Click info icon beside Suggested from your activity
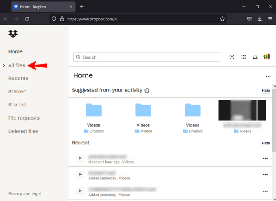The image size is (276, 201). [147, 91]
